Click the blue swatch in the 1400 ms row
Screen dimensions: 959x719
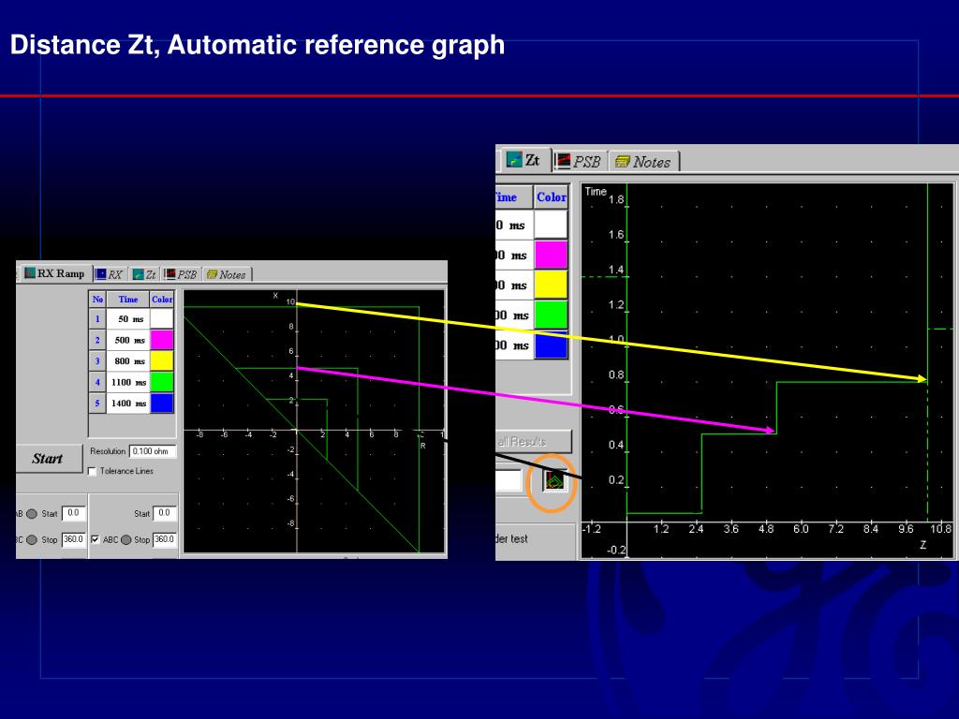click(162, 403)
